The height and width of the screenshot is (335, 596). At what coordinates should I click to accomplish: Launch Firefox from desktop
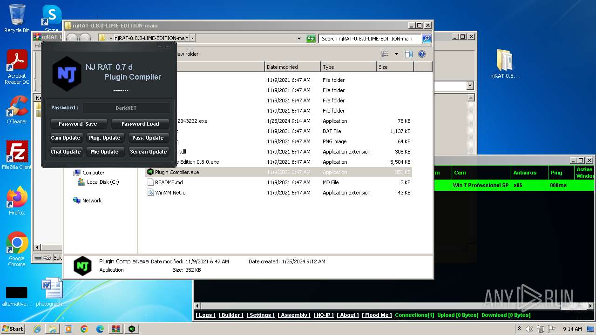click(x=17, y=201)
